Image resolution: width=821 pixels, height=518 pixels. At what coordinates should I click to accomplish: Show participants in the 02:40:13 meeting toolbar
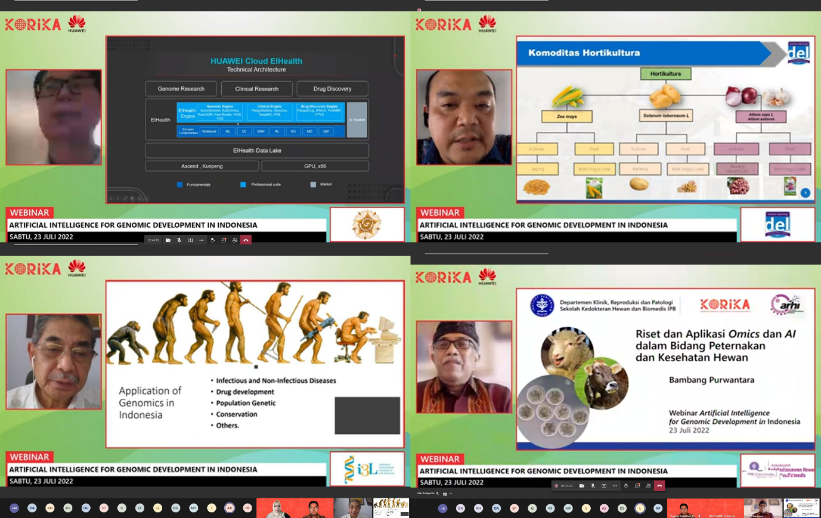(235, 240)
